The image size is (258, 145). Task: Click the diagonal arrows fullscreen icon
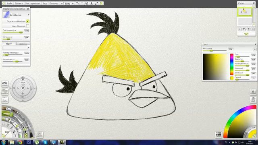click(96, 3)
